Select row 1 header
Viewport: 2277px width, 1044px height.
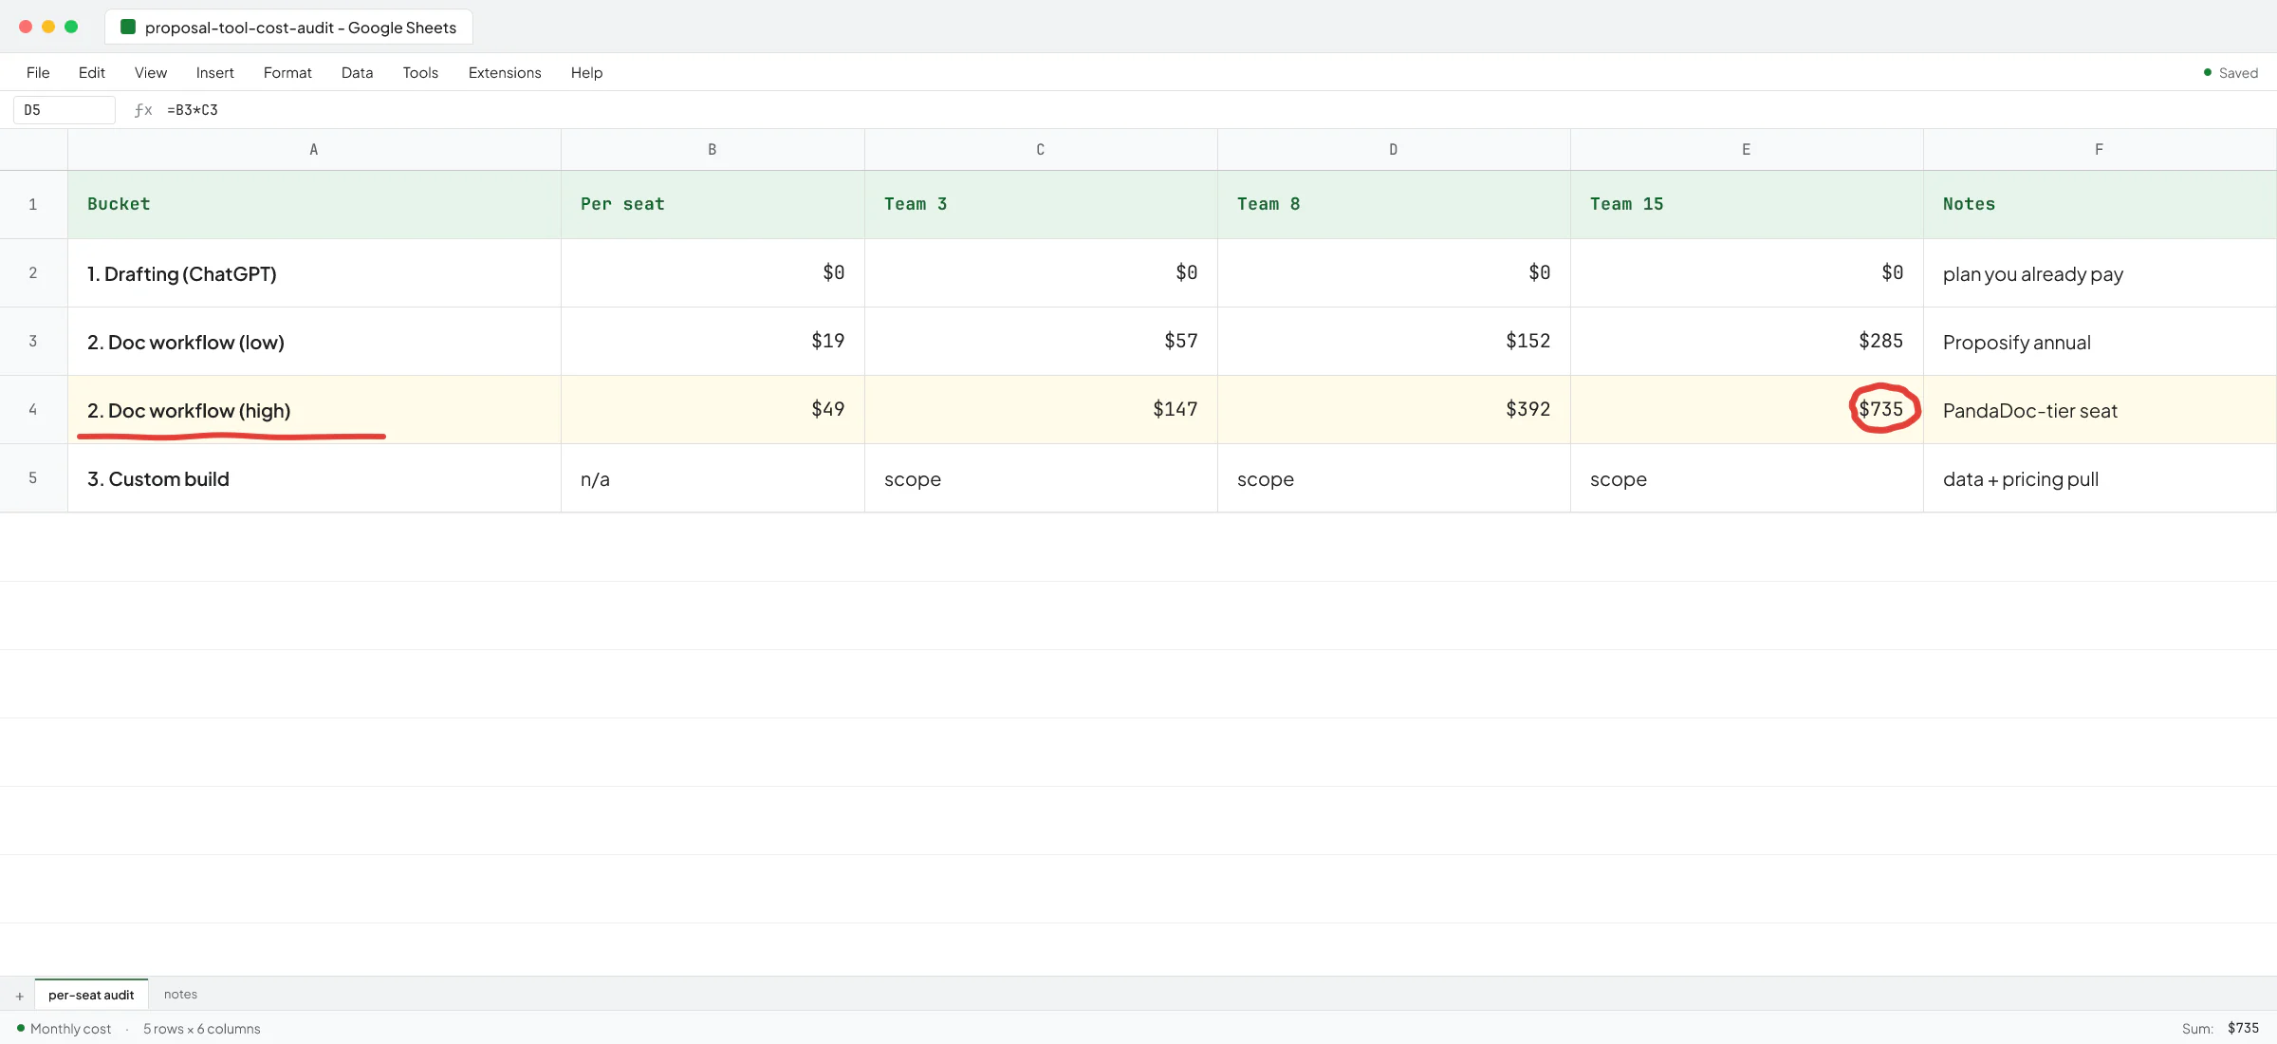coord(33,204)
